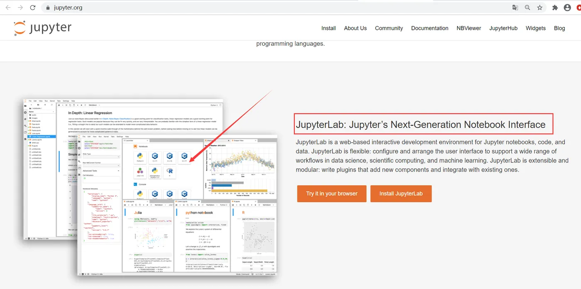Screen dimensions: 581x289
Task: Visit the Jupyter Blog
Action: click(x=559, y=28)
